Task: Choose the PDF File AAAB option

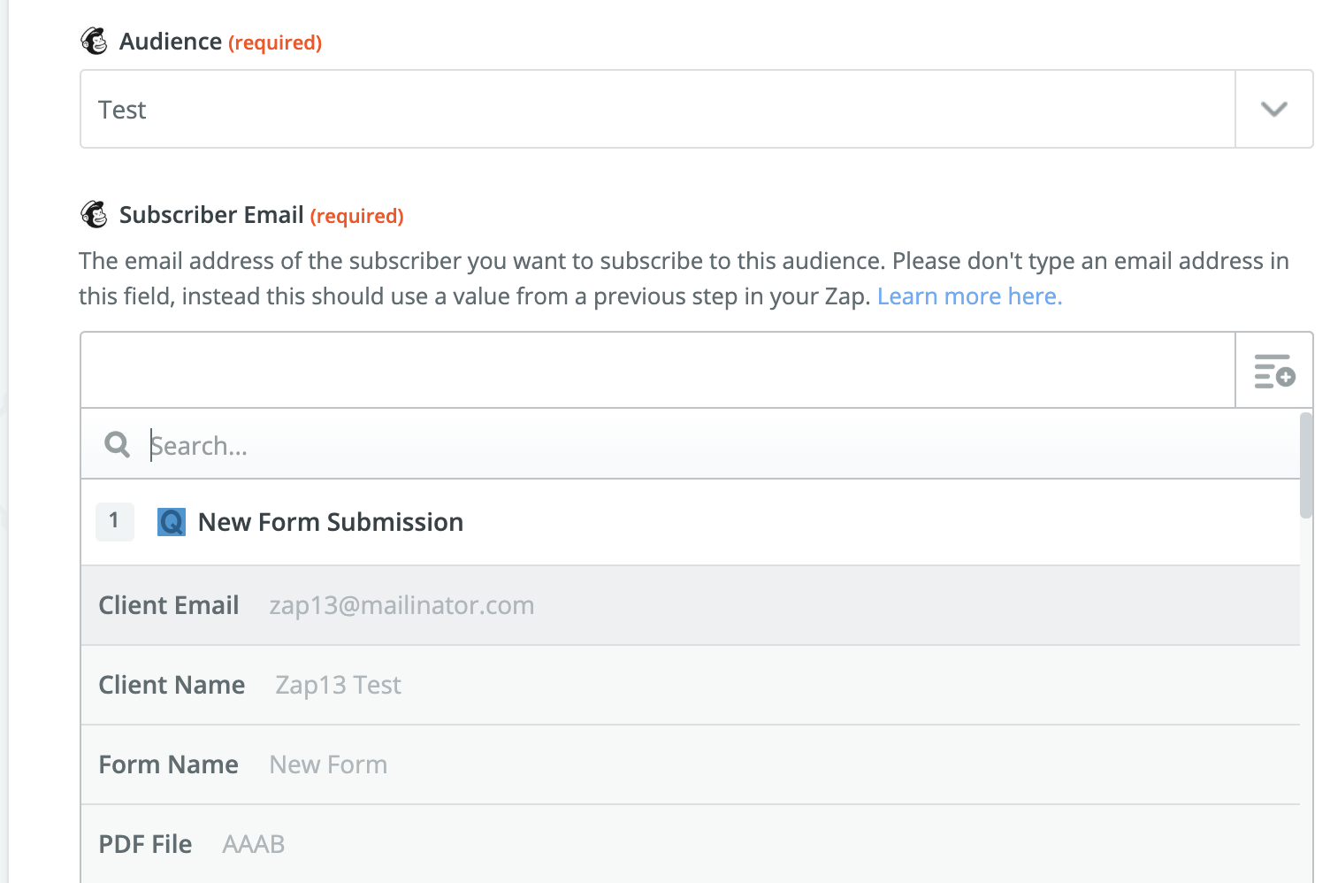Action: [691, 843]
